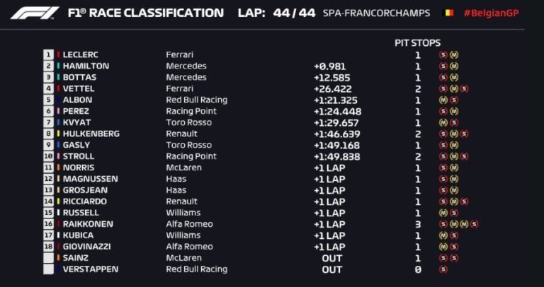Click the Belgian flag icon
Screen dimensions: 544x287
point(448,13)
